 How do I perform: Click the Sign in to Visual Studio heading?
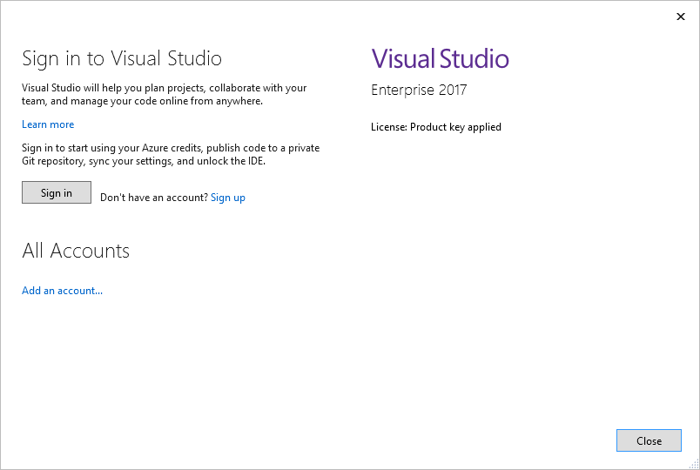[122, 59]
